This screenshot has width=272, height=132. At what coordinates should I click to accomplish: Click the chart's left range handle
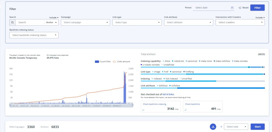coord(10,105)
